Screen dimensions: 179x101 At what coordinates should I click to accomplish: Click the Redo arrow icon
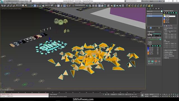(x=5, y=6)
